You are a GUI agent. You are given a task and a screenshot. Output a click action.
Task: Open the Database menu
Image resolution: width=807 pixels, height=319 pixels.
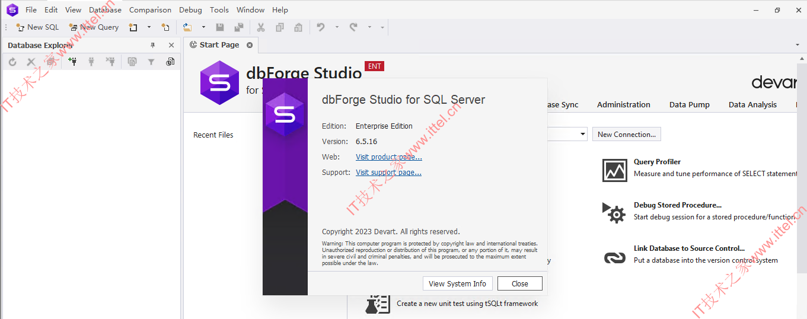[106, 10]
